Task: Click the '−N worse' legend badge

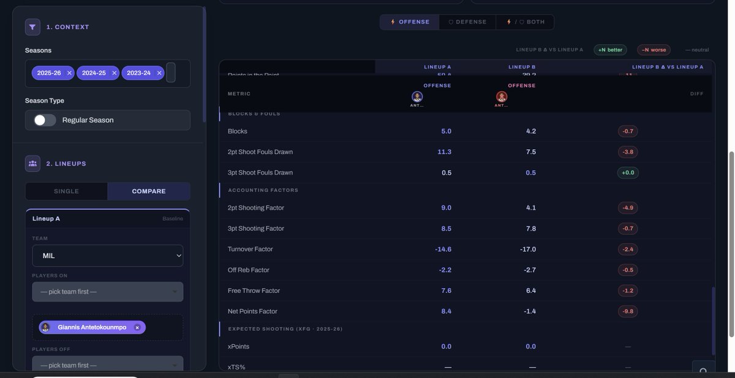Action: pyautogui.click(x=654, y=50)
